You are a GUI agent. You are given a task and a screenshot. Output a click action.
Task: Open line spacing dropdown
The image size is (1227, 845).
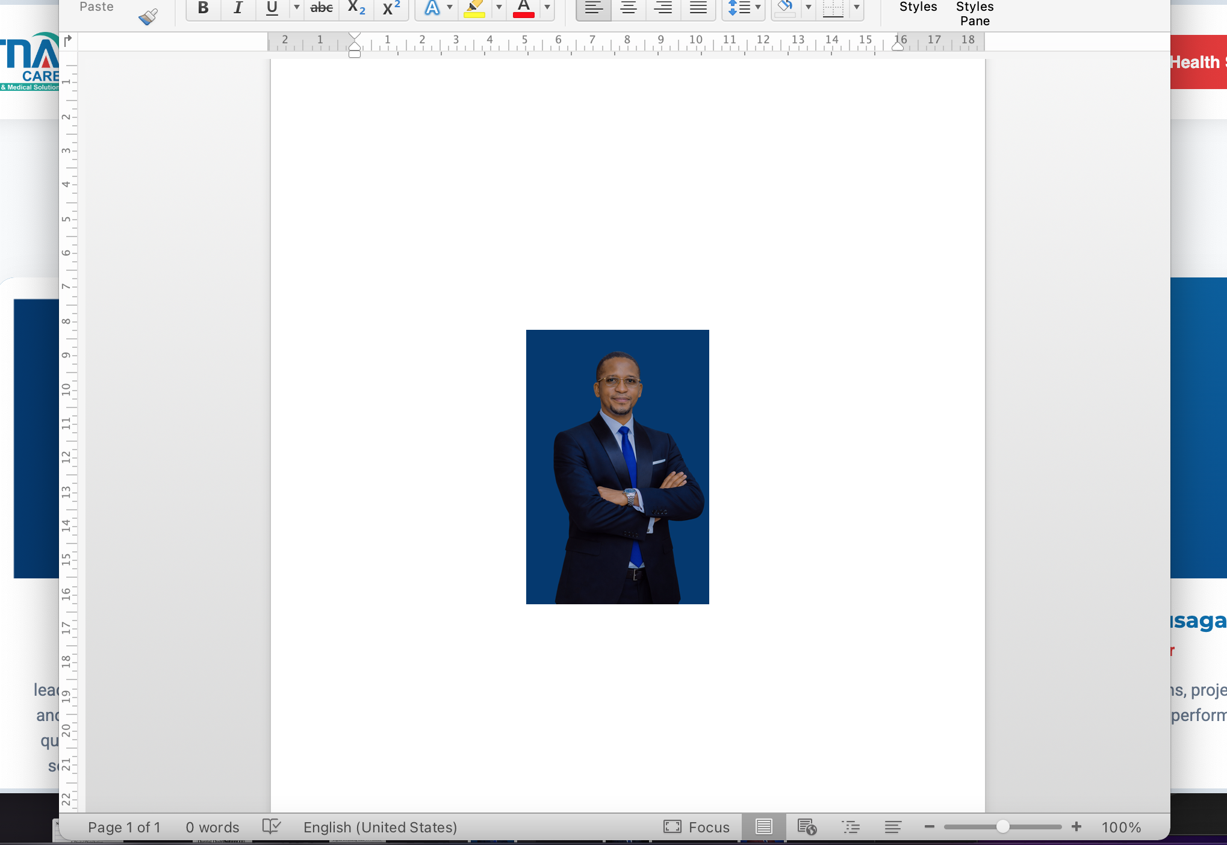(x=758, y=8)
